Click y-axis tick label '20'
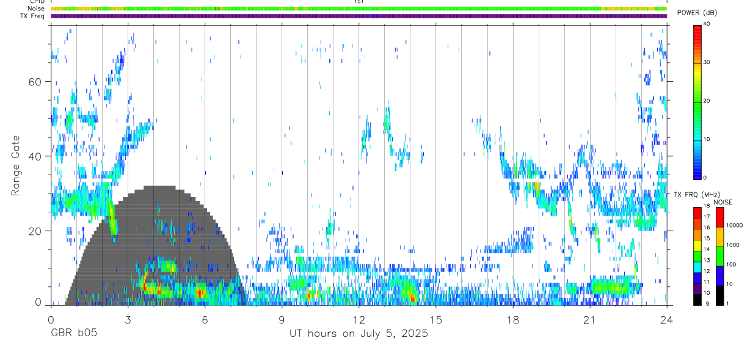The height and width of the screenshot is (346, 750). [36, 231]
